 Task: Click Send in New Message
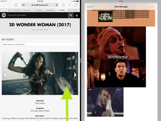[x=153, y=7]
